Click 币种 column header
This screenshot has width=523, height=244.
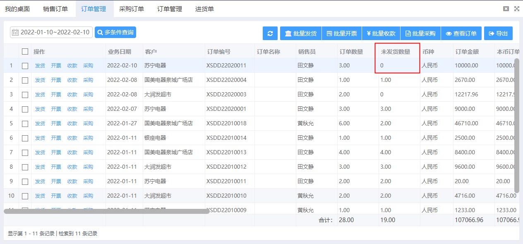click(437, 52)
